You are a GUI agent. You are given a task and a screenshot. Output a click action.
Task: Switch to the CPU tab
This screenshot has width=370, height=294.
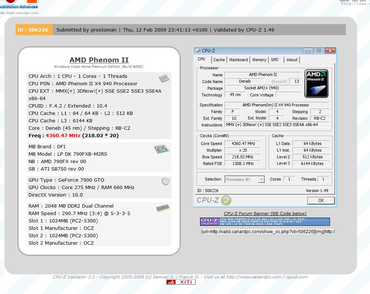(x=201, y=59)
